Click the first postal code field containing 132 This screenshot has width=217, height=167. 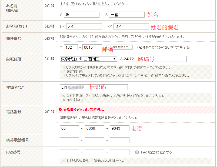[x=71, y=47]
